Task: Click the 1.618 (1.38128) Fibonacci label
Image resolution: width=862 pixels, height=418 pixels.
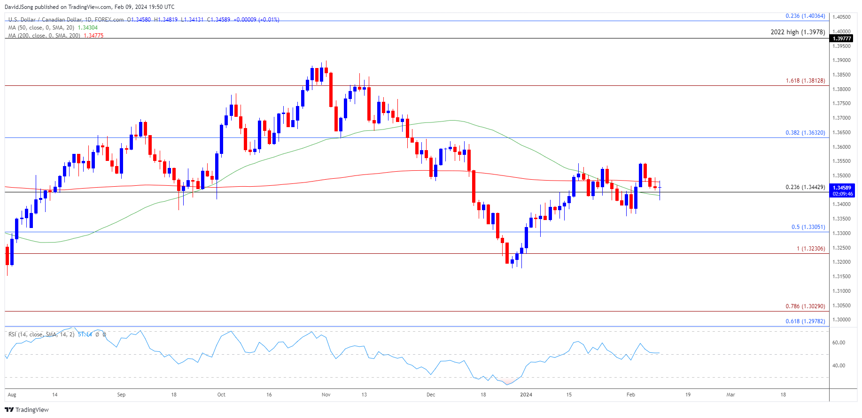Action: pyautogui.click(x=805, y=81)
